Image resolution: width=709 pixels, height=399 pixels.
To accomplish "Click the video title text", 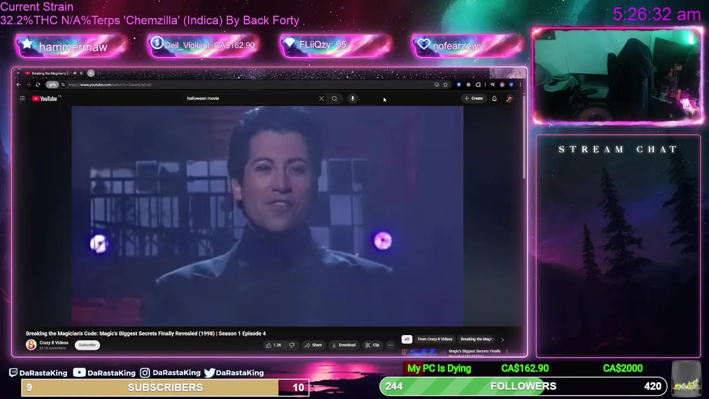I will [146, 334].
